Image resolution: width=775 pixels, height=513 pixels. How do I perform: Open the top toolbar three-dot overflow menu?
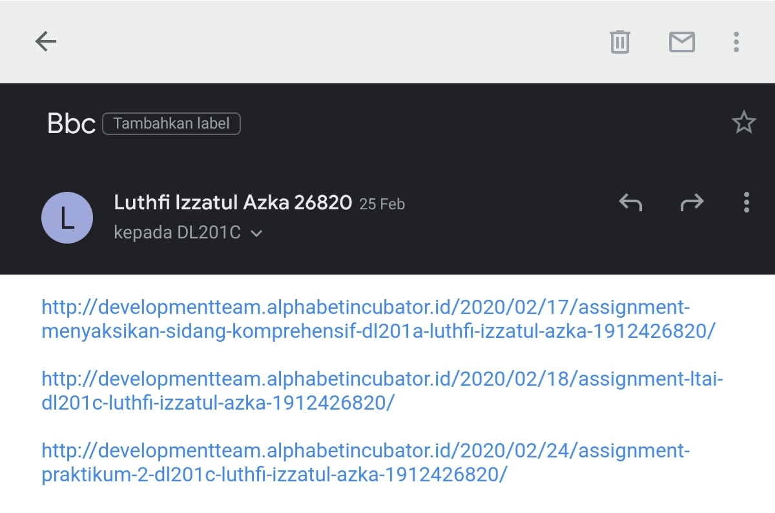click(736, 42)
